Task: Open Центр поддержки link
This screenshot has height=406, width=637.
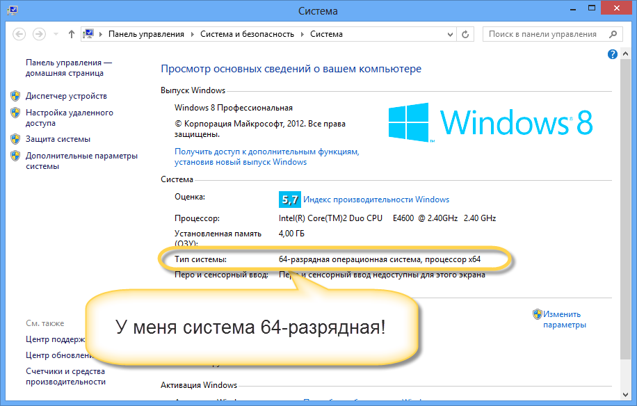Action: coord(55,339)
